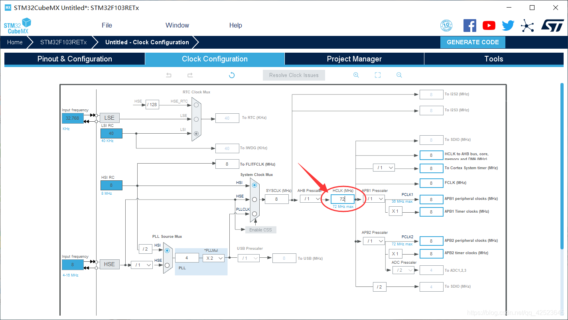
Task: Open the Help menu
Action: tap(236, 25)
